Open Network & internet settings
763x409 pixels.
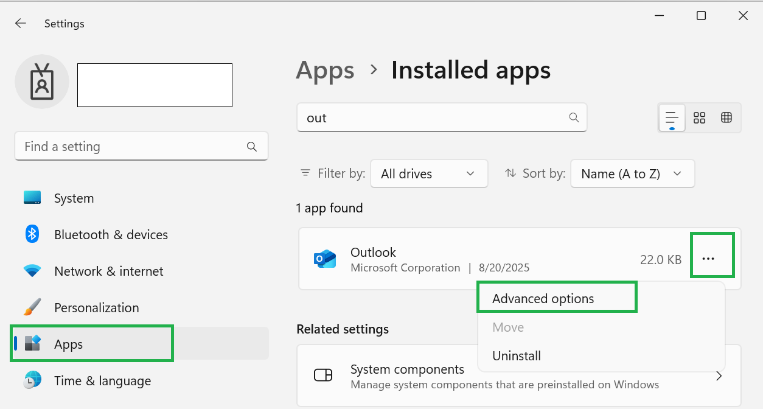click(x=141, y=271)
